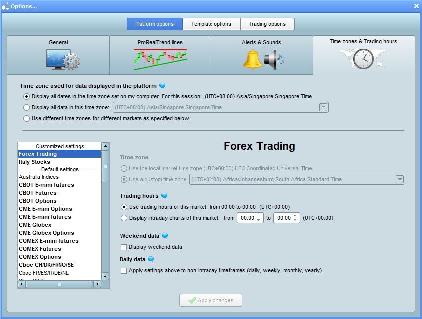The width and height of the screenshot is (422, 319).
Task: Select Use trading hours of this market
Action: coord(124,207)
